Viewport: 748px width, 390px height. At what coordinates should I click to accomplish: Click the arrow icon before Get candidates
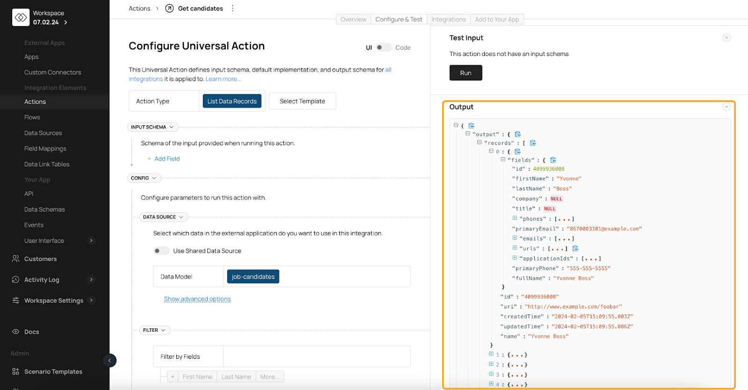[x=170, y=8]
